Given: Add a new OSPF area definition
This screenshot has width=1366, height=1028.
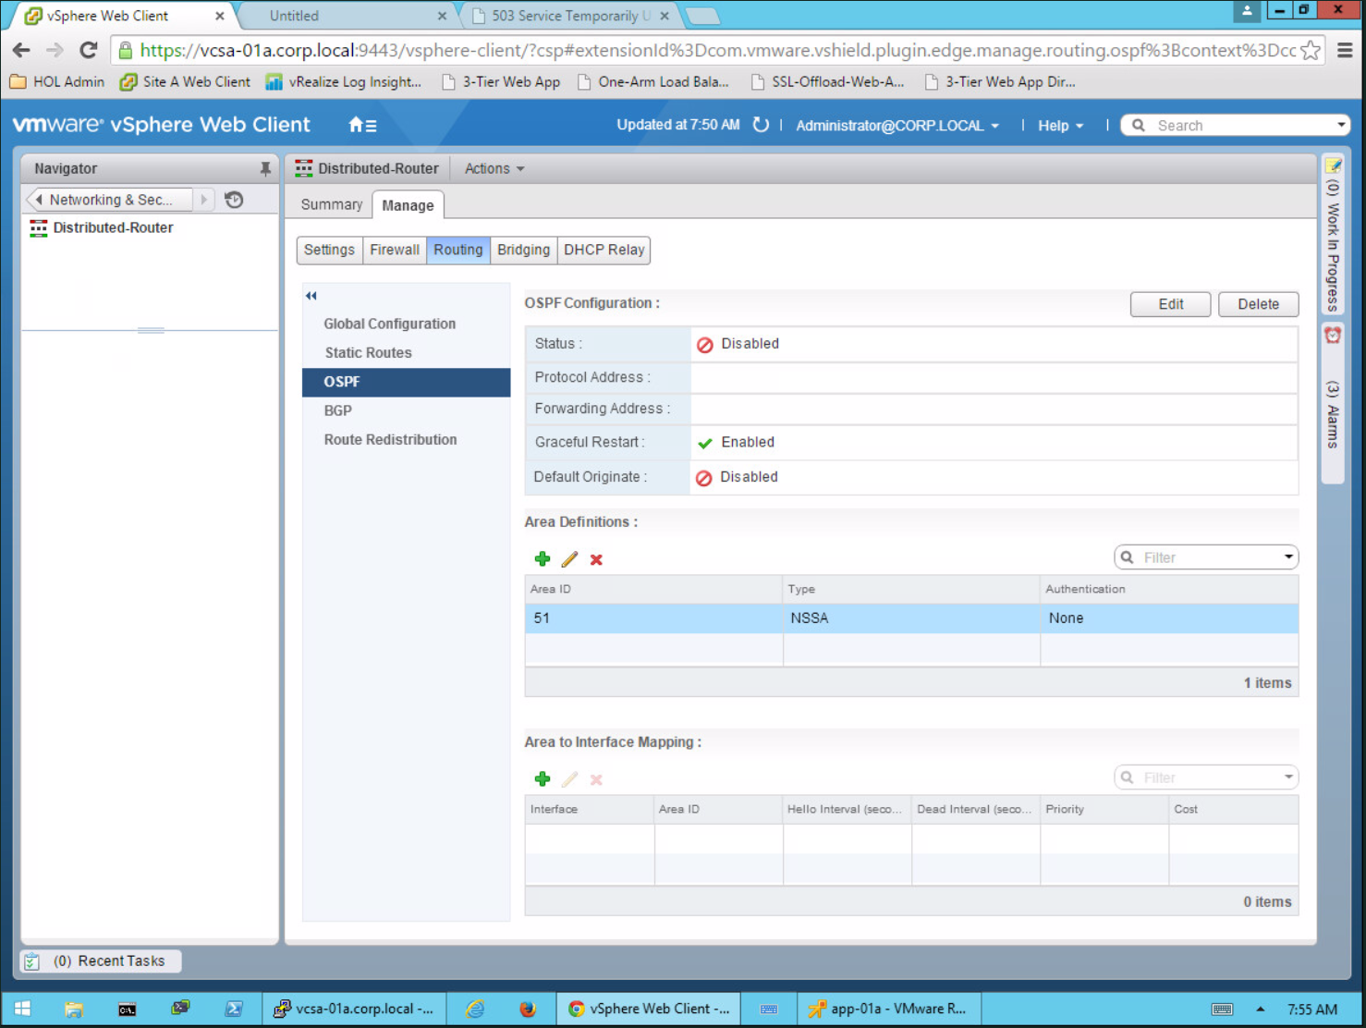Looking at the screenshot, I should (543, 558).
